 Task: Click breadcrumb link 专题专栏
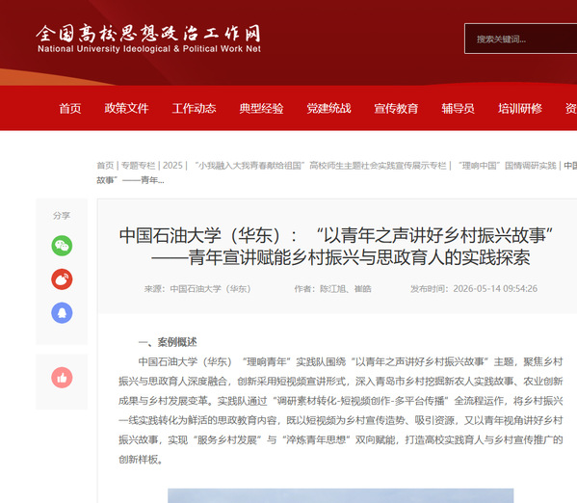click(x=139, y=166)
